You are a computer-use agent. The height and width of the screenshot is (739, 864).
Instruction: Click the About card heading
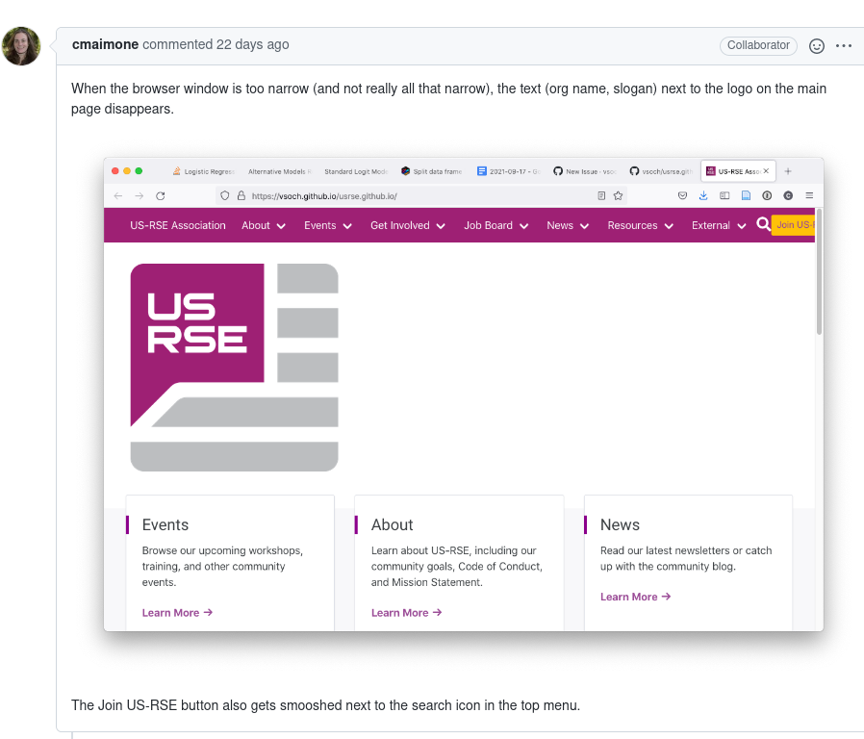point(392,524)
